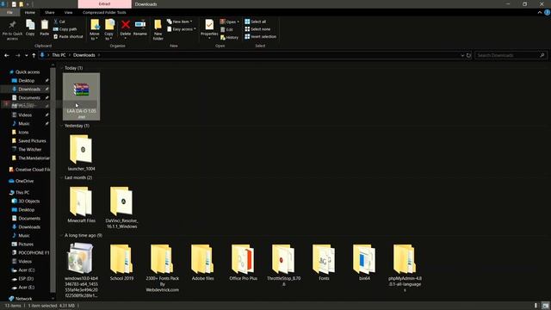This screenshot has height=310, width=551.
Task: Switch to details view icon in status bar
Action: pyautogui.click(x=536, y=306)
